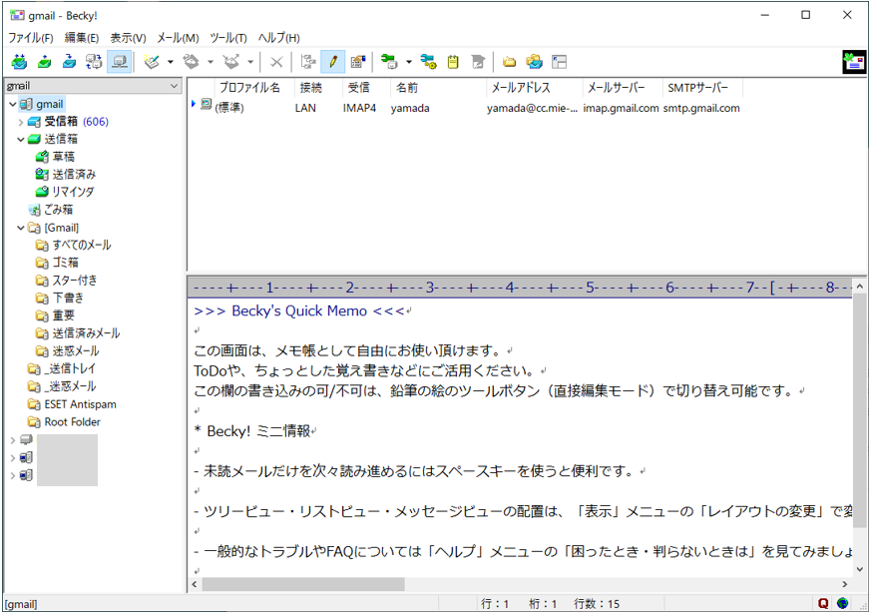Click the green tray send mail icon
This screenshot has width=870, height=613.
pyautogui.click(x=44, y=62)
